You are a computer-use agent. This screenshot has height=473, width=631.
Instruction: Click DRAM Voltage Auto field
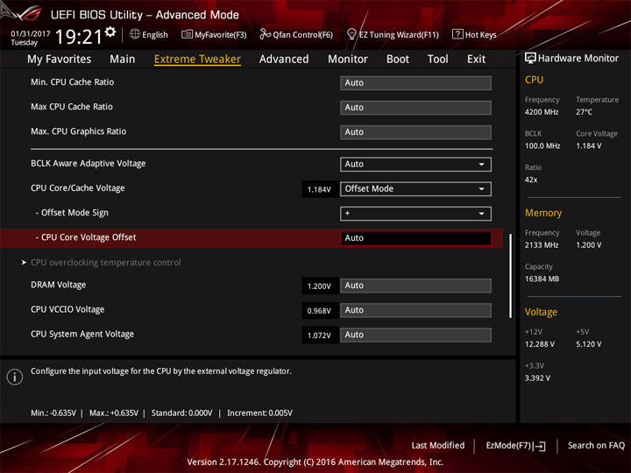[x=415, y=286]
